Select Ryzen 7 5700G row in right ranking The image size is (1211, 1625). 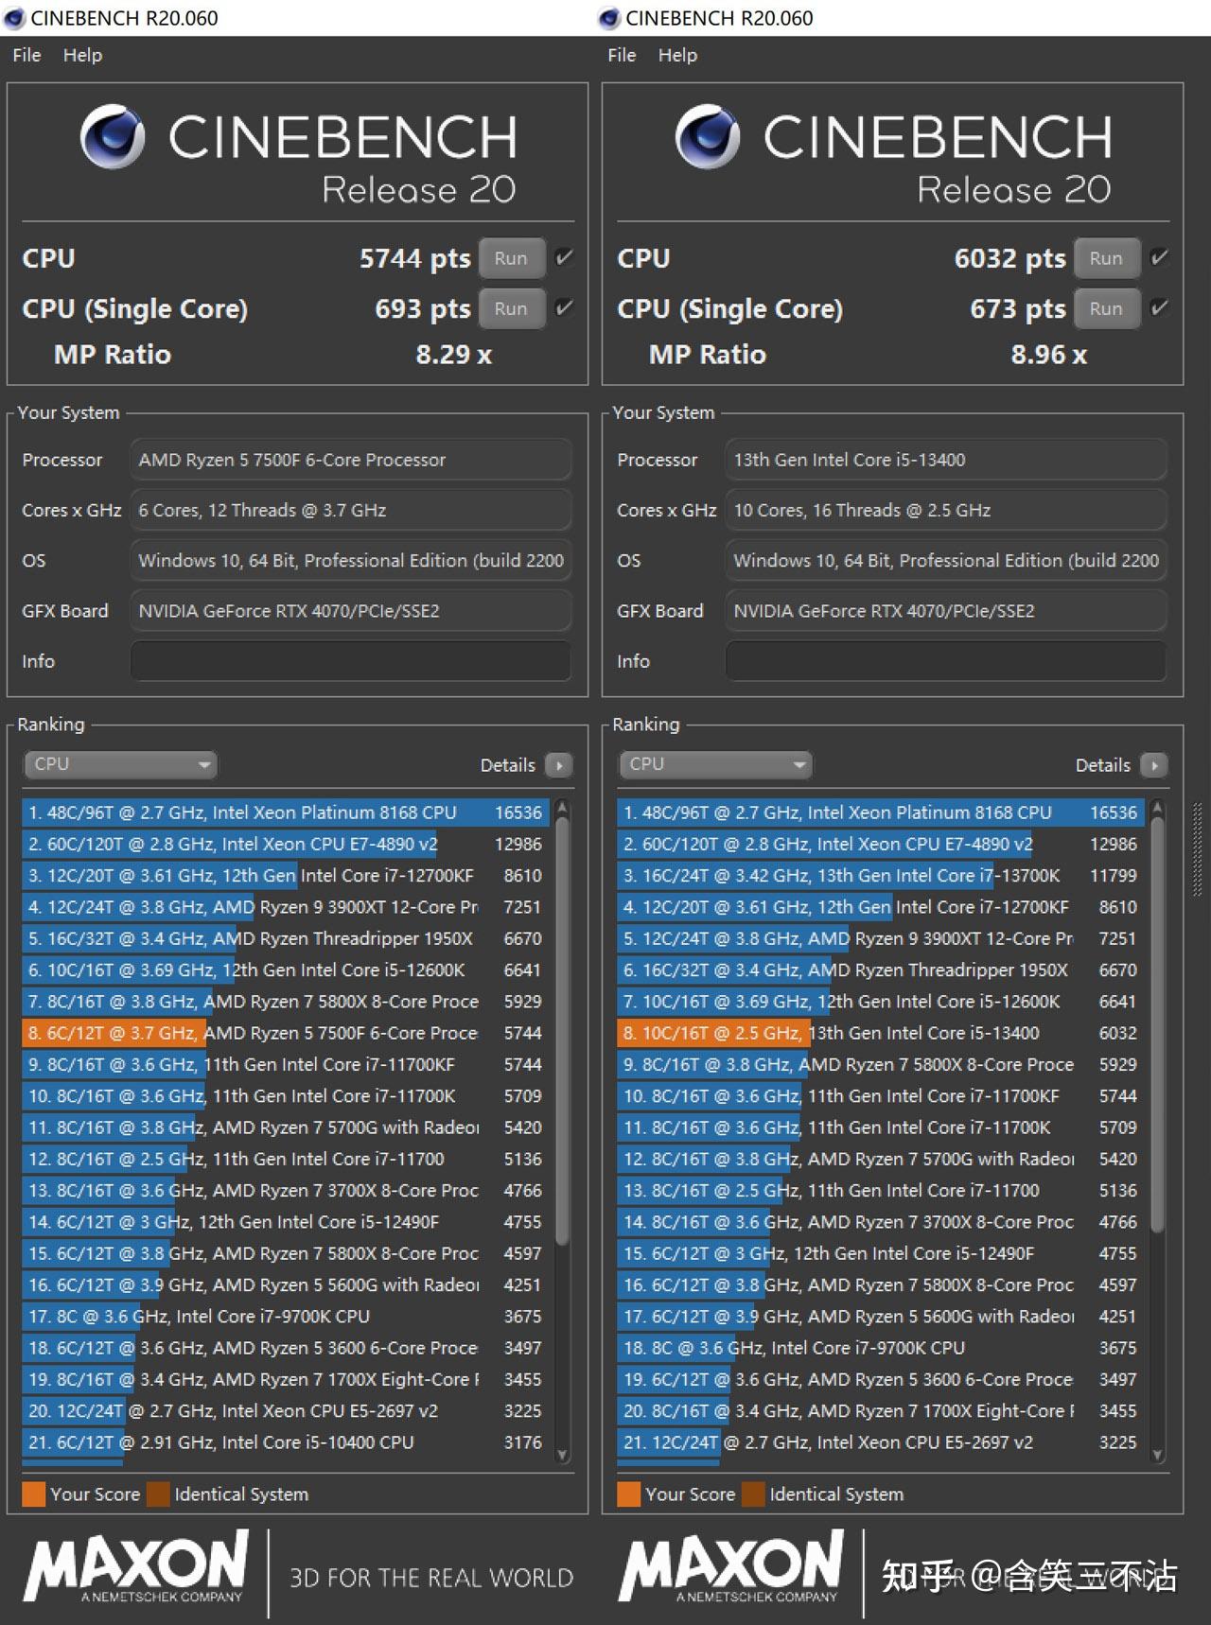(x=880, y=1159)
